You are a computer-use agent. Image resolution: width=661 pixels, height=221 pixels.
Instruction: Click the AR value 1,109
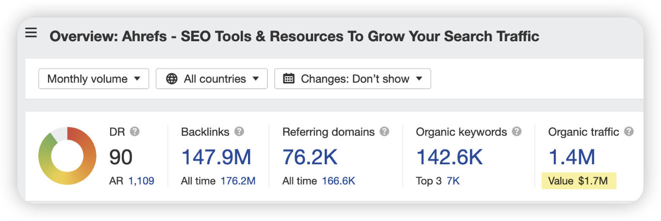pos(141,181)
